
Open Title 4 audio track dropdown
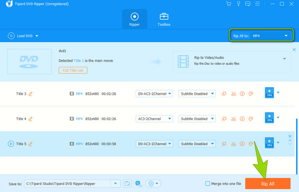pyautogui.click(x=154, y=119)
